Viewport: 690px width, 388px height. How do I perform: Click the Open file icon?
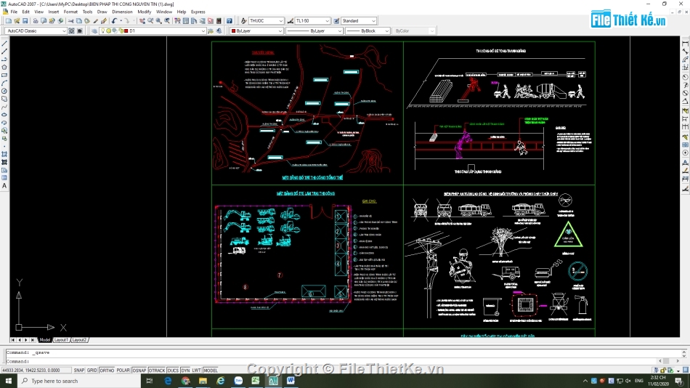[17, 20]
